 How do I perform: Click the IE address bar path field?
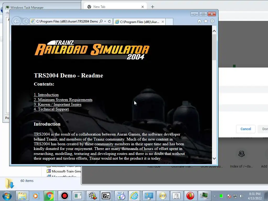67,21
